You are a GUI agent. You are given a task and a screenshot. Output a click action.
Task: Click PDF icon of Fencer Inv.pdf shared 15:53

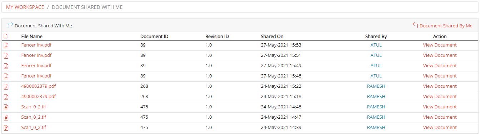pos(6,45)
